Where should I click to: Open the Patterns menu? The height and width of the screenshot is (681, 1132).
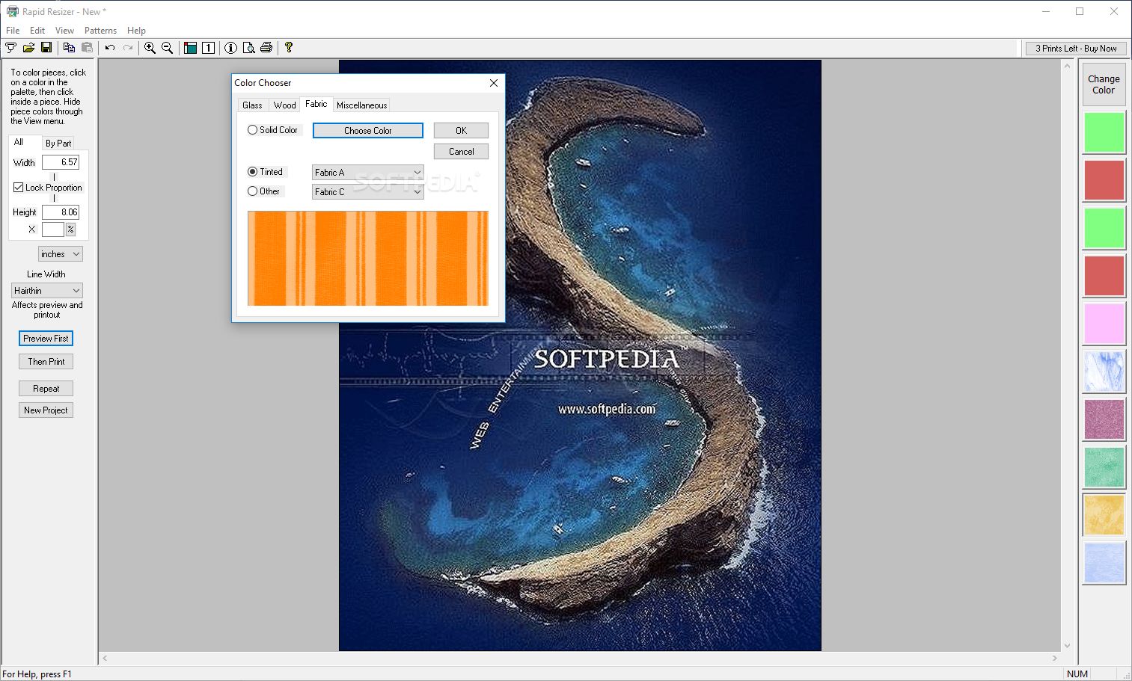coord(100,31)
